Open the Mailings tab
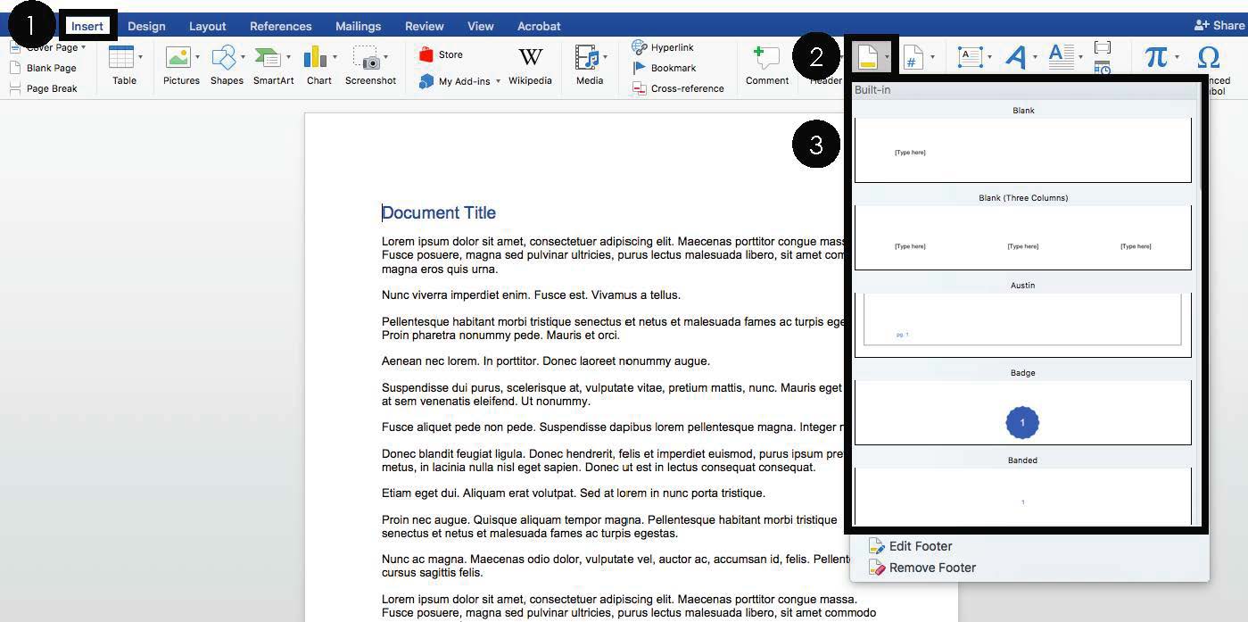This screenshot has width=1248, height=622. tap(358, 26)
